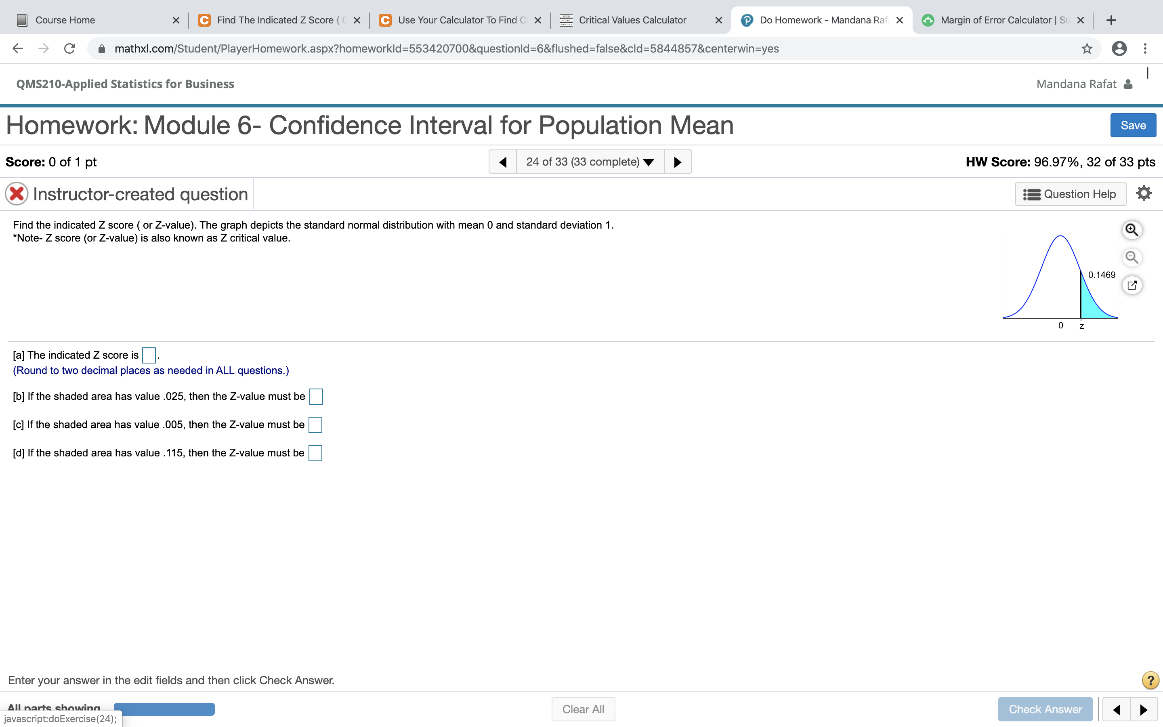Viewport: 1163px width, 727px height.
Task: Click the part [a] Z score input box
Action: click(149, 355)
